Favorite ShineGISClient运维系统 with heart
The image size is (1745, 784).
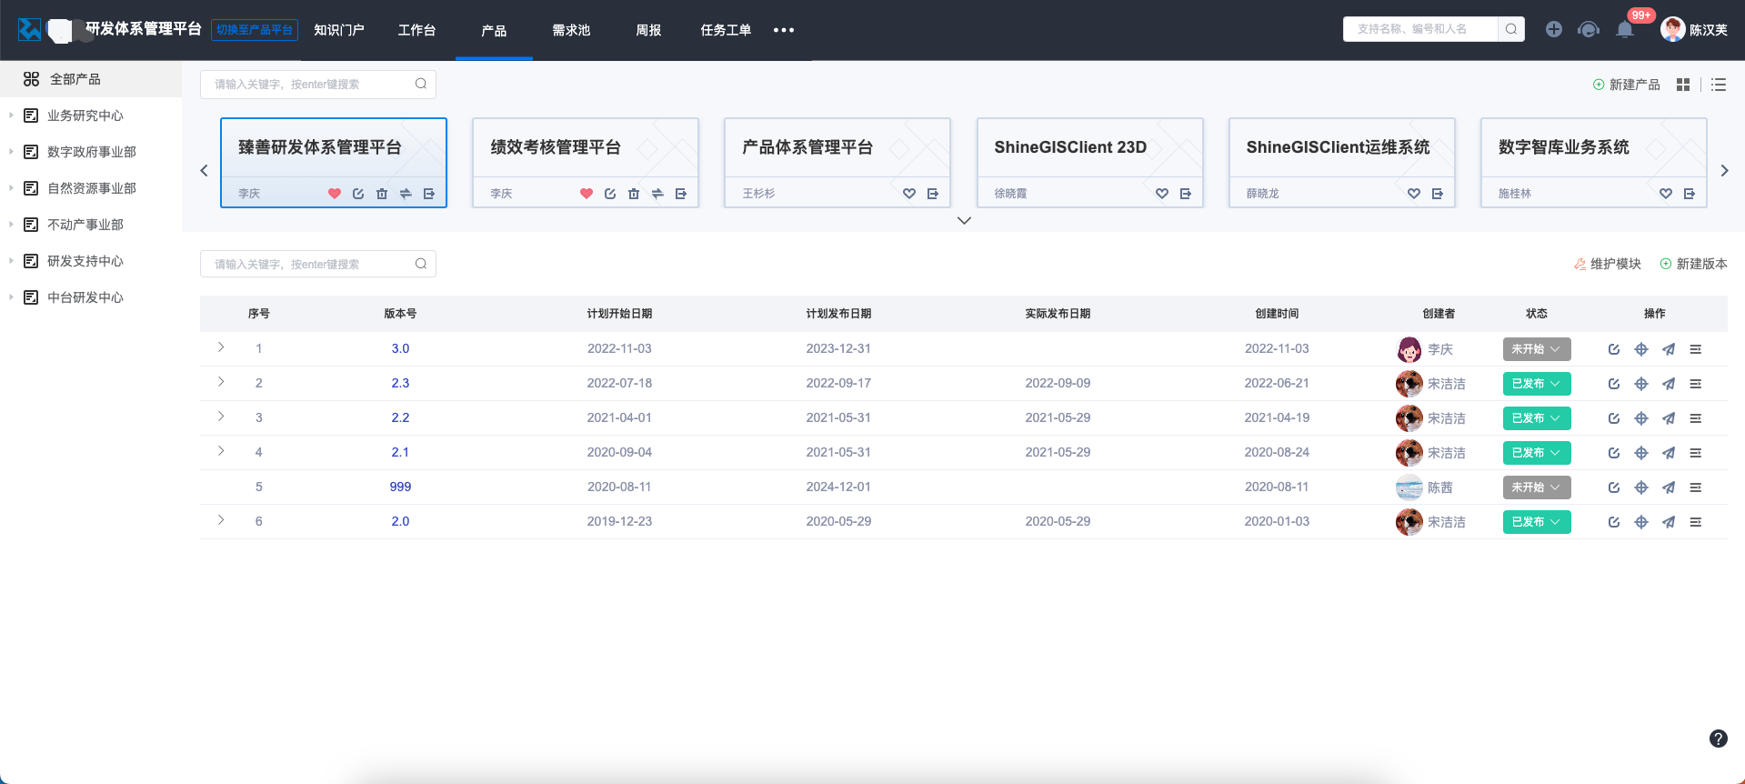(x=1414, y=194)
